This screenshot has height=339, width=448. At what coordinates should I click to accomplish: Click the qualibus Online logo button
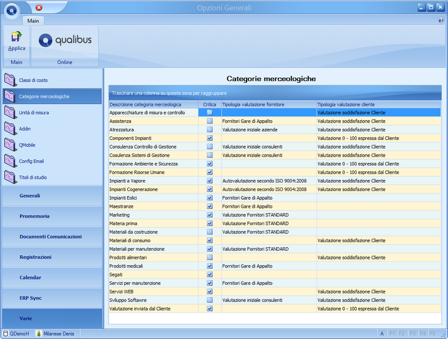[65, 43]
